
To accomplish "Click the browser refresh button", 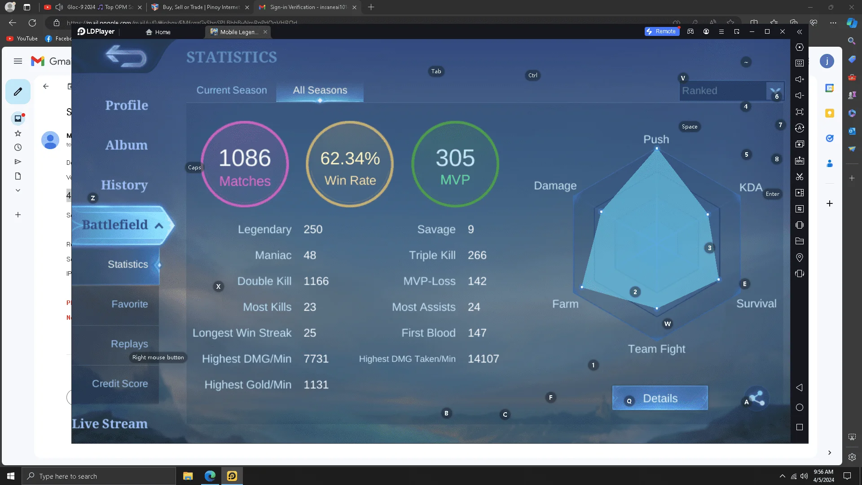I will (32, 23).
